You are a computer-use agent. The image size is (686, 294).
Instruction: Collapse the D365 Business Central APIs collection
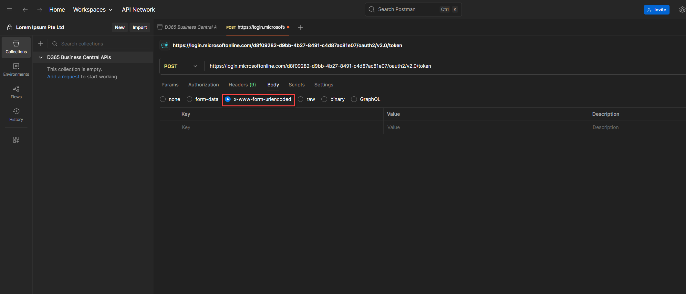click(41, 57)
